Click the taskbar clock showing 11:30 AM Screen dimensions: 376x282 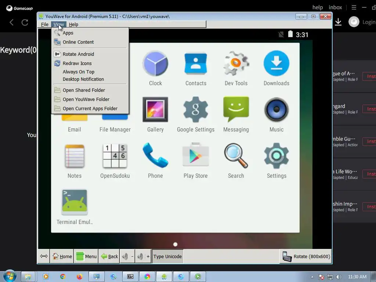click(x=357, y=277)
